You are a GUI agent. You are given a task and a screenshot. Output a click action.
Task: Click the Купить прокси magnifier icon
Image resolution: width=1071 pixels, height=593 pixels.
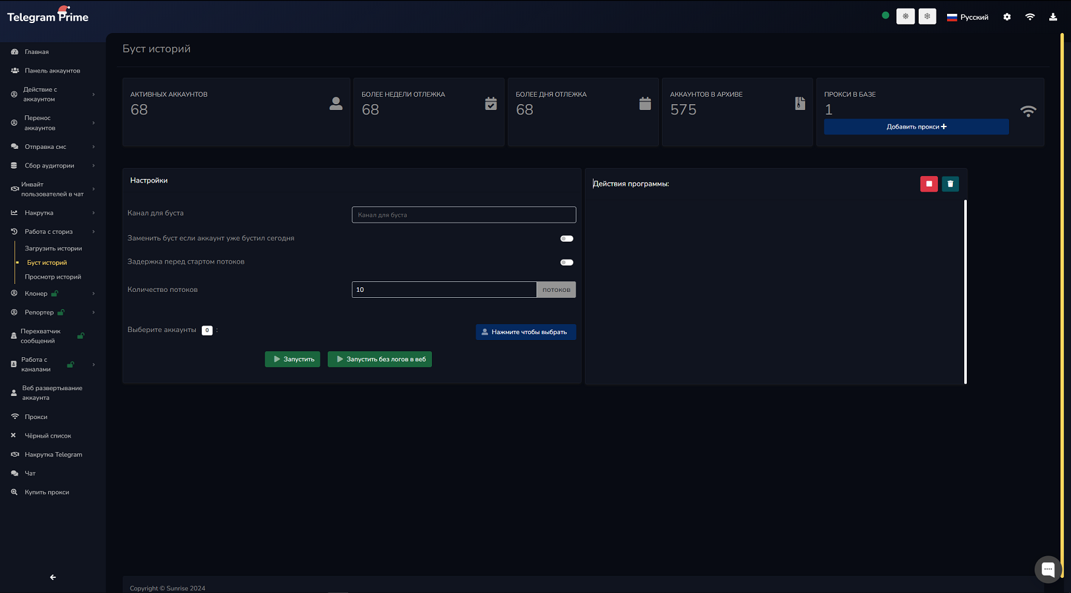point(14,492)
